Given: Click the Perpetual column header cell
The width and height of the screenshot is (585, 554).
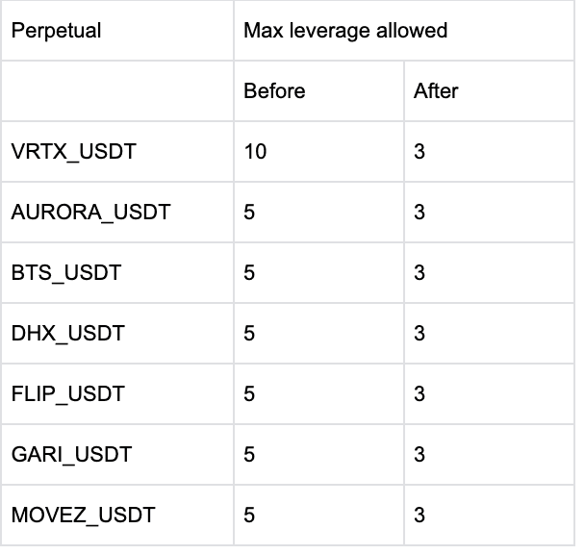Looking at the screenshot, I should [x=56, y=31].
